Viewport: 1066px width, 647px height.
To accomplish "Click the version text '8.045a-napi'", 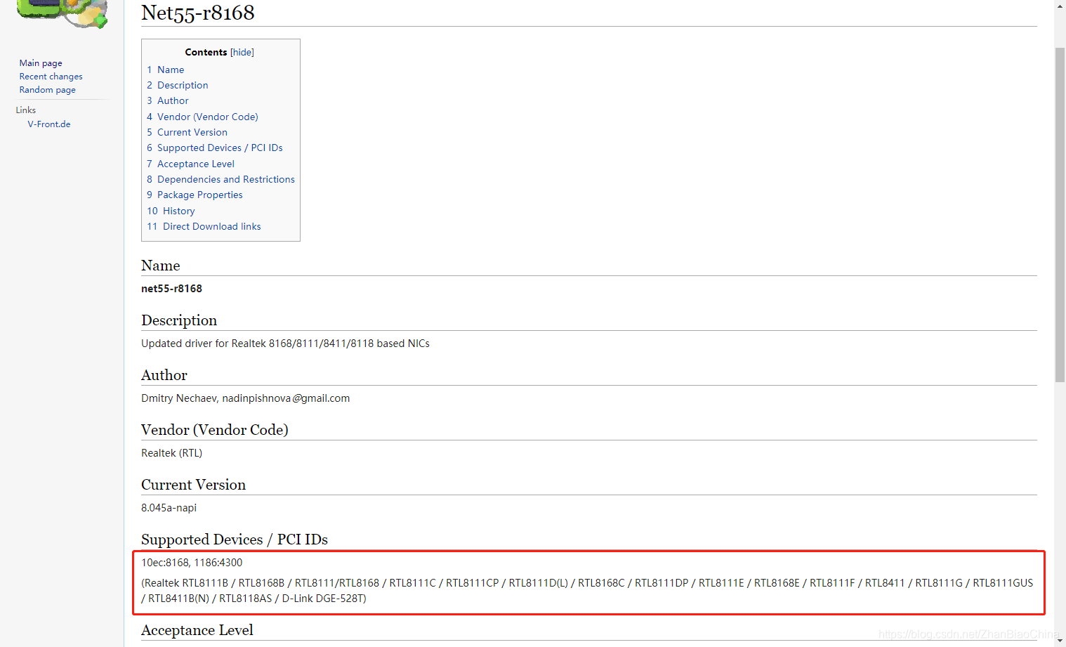I will pos(169,508).
